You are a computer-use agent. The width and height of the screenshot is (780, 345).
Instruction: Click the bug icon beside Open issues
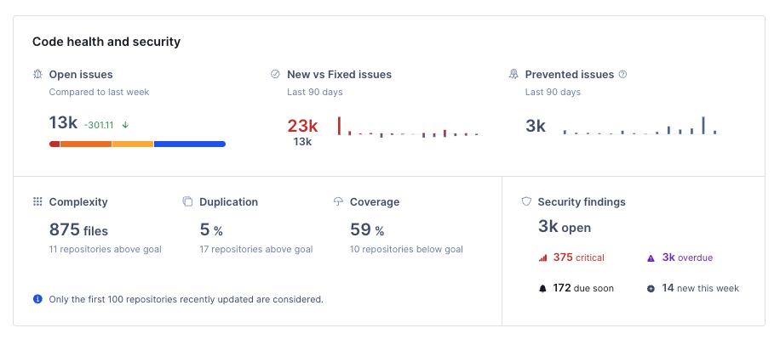point(37,75)
